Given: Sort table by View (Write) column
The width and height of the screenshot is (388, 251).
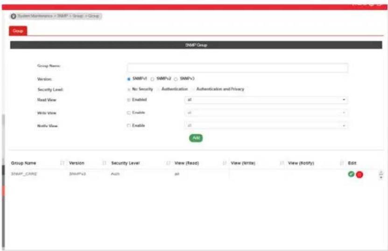Looking at the screenshot, I should coord(282,163).
